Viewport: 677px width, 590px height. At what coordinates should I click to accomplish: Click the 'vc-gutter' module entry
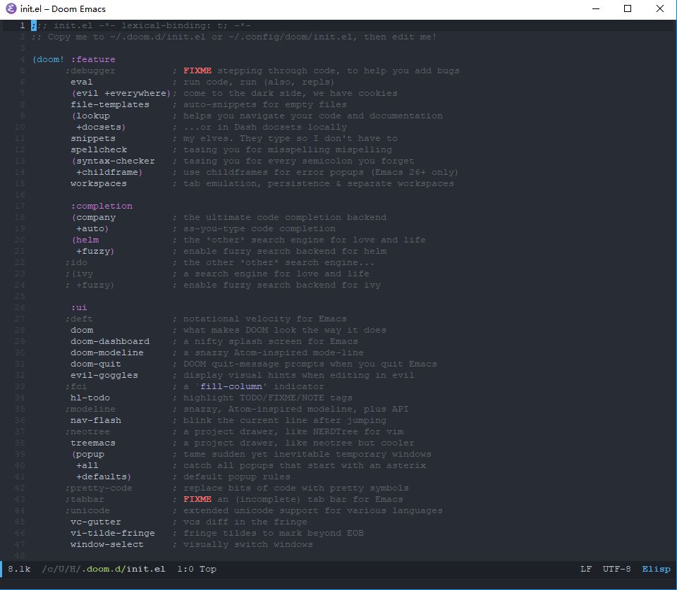[96, 522]
